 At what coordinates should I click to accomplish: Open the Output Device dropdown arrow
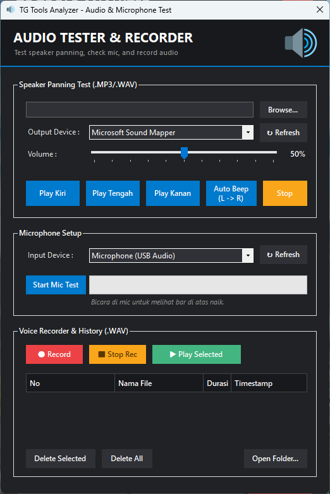[248, 132]
